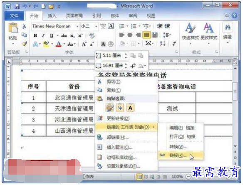The height and width of the screenshot is (185, 243).
Task: Click the Format Painter brush icon
Action: click(x=24, y=44)
